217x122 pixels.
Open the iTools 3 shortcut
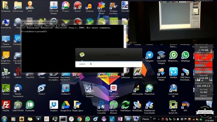(x=42, y=89)
